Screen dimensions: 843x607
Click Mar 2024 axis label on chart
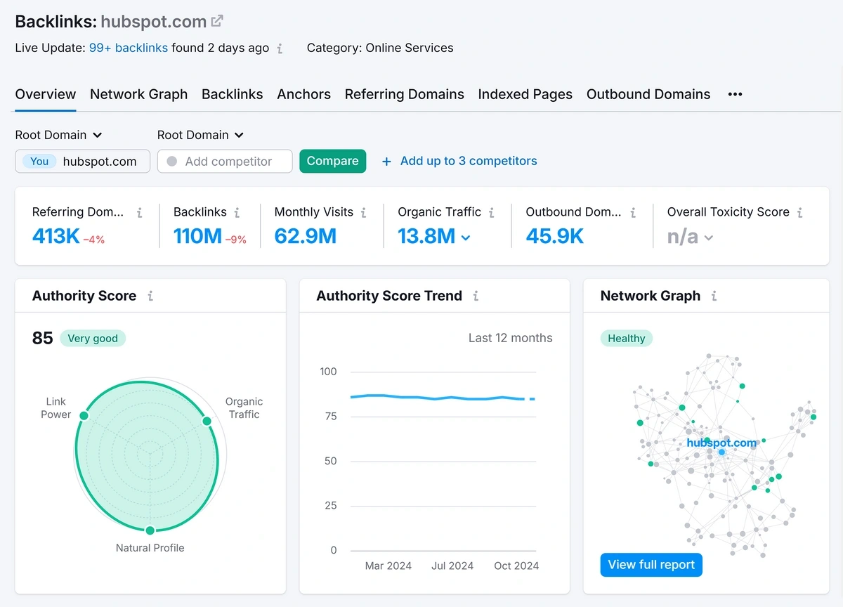pos(388,566)
